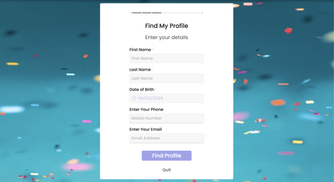This screenshot has height=182, width=334.
Task: Click the Date of Birth label
Action: pos(142,90)
